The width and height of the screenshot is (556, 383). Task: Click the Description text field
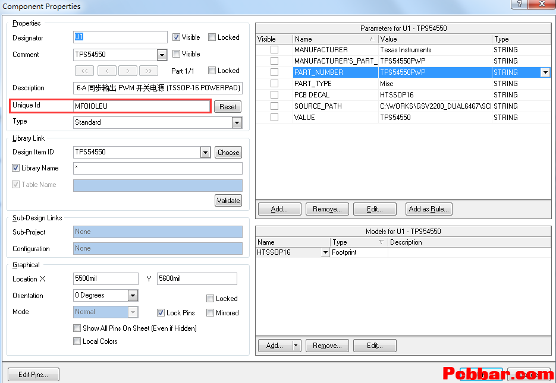coord(158,88)
